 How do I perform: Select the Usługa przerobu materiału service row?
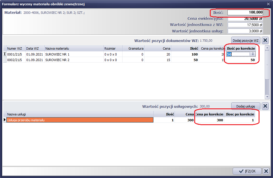pyautogui.click(x=79, y=120)
